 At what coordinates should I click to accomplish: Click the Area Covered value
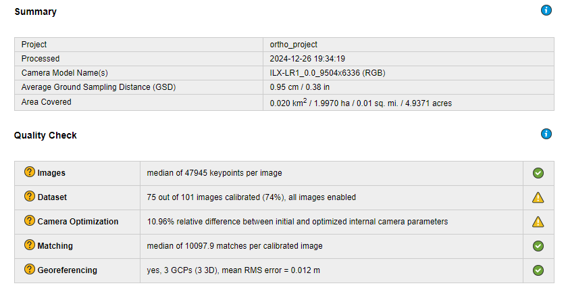(361, 103)
